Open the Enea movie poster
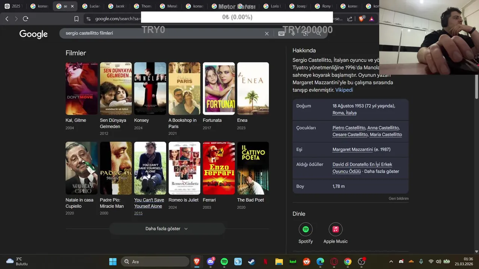Viewport: 479px width, 269px height. click(x=253, y=89)
